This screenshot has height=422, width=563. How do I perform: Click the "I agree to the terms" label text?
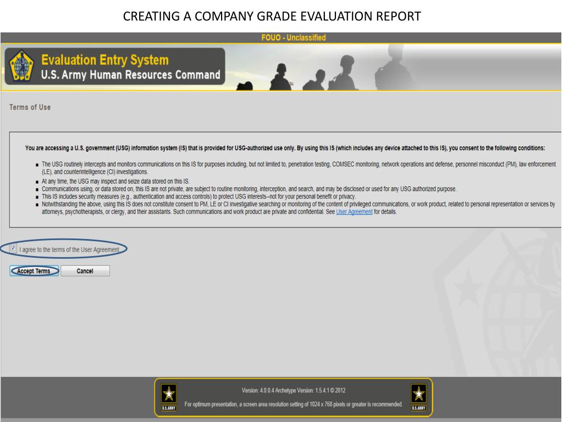click(69, 250)
